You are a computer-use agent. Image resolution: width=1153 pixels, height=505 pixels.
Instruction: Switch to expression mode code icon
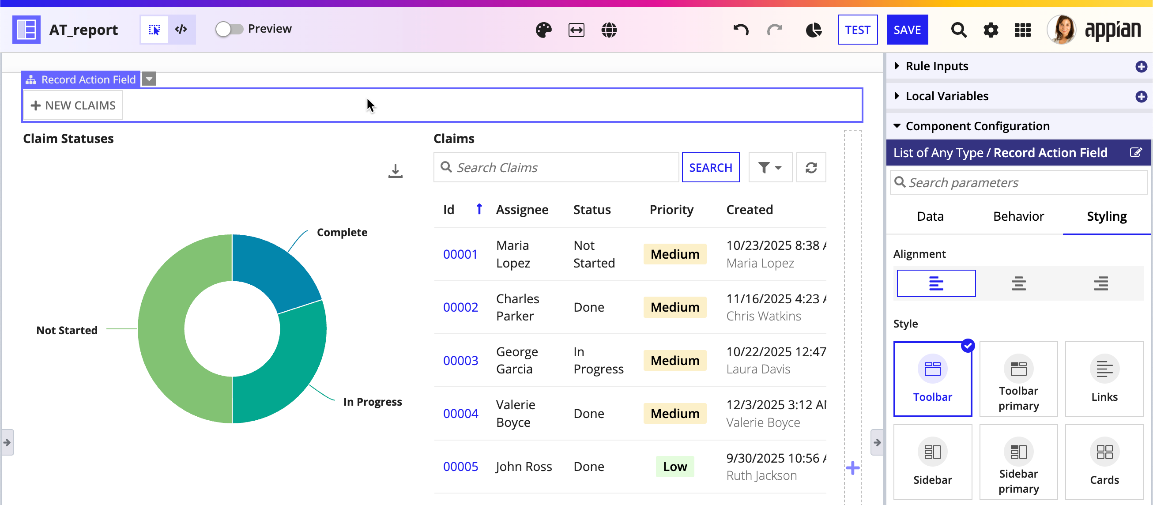[181, 30]
